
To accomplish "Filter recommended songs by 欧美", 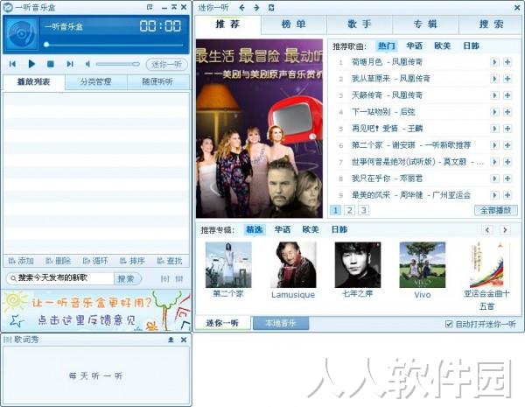I will pyautogui.click(x=442, y=46).
